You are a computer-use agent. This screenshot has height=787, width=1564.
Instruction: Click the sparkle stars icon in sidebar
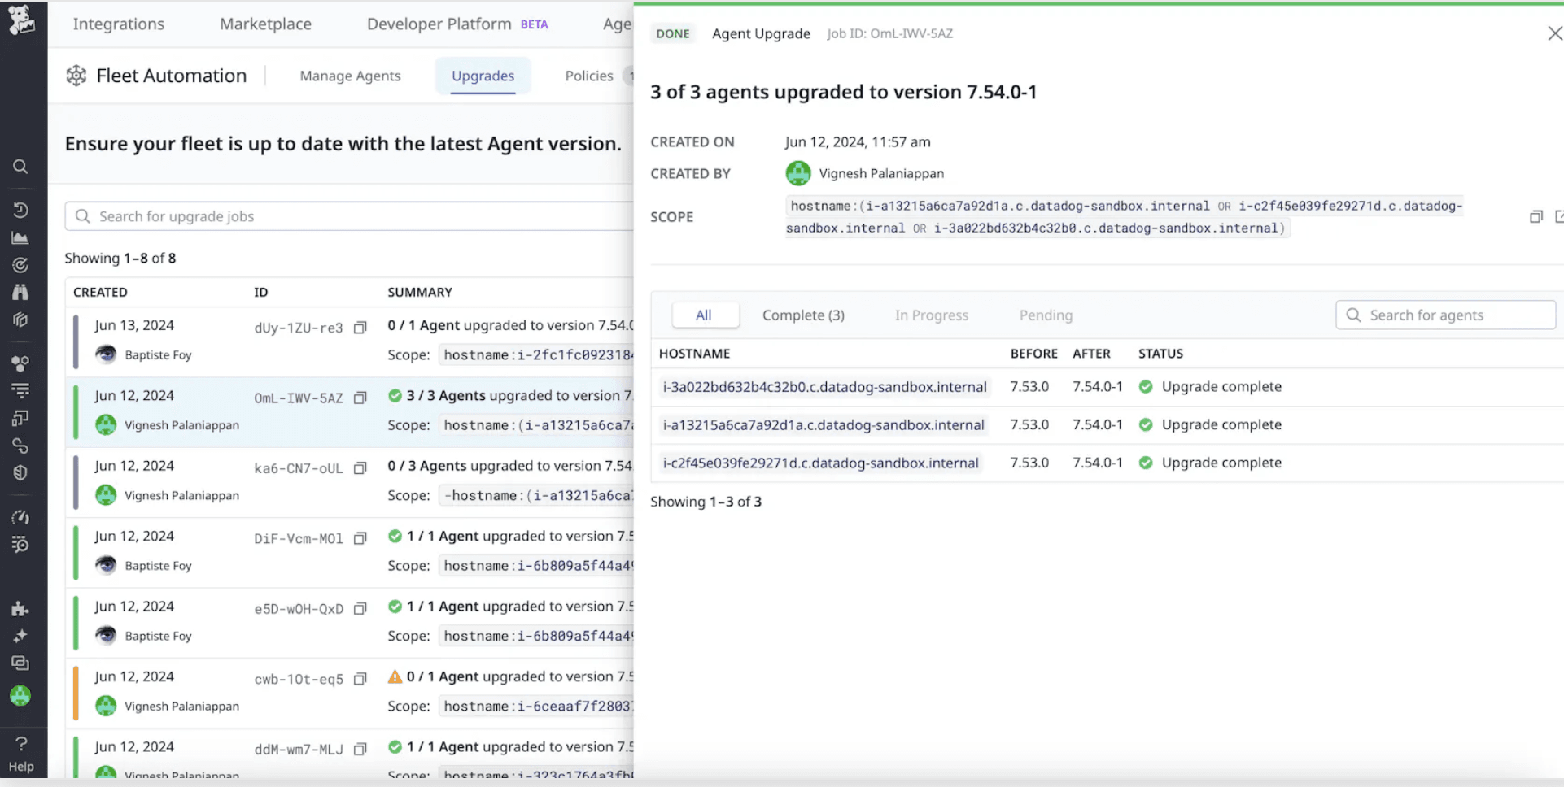(20, 636)
